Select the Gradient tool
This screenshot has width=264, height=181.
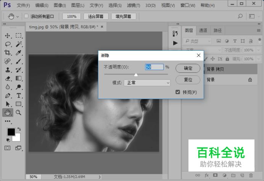coord(18,78)
